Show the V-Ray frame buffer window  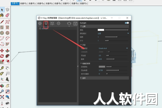click(x=75, y=23)
